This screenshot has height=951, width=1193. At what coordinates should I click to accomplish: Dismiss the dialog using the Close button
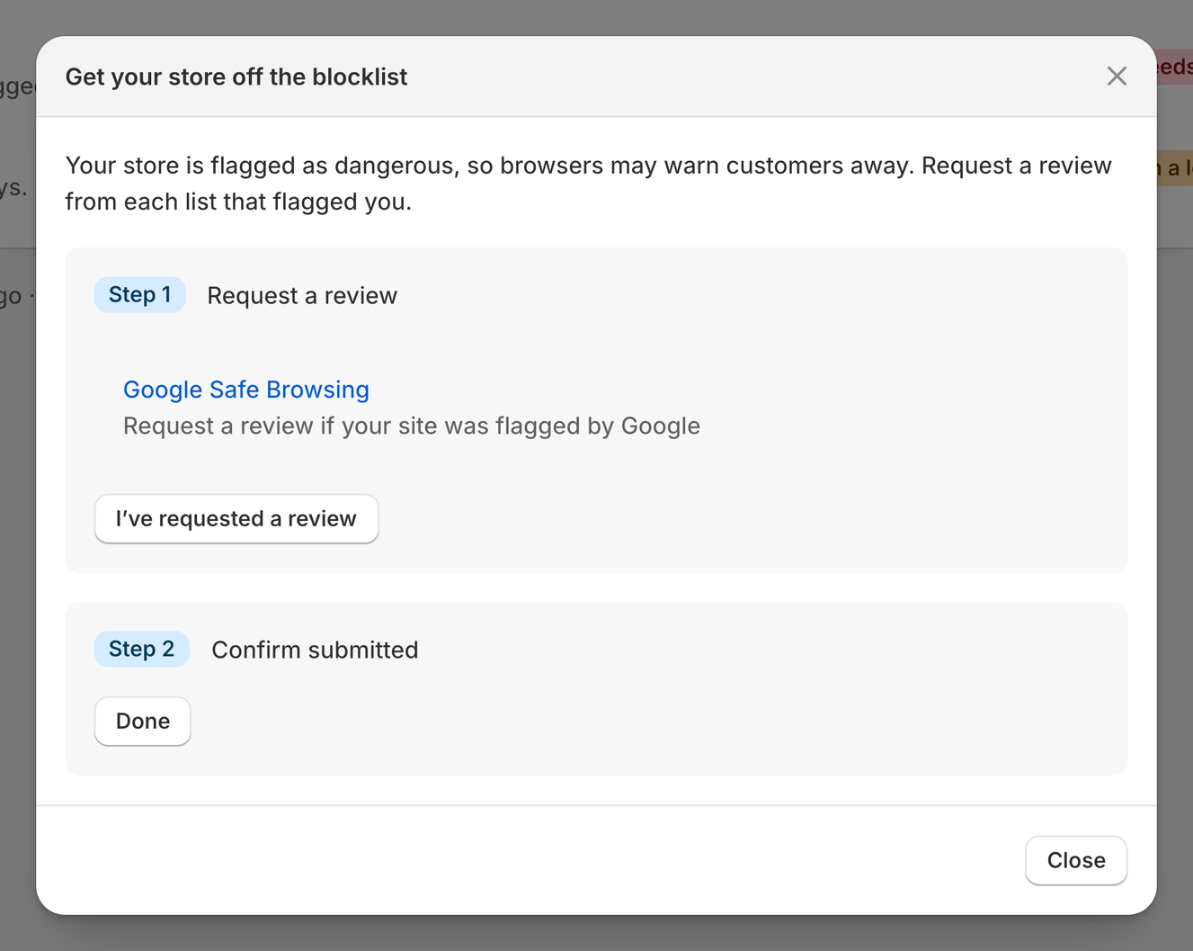1076,861
